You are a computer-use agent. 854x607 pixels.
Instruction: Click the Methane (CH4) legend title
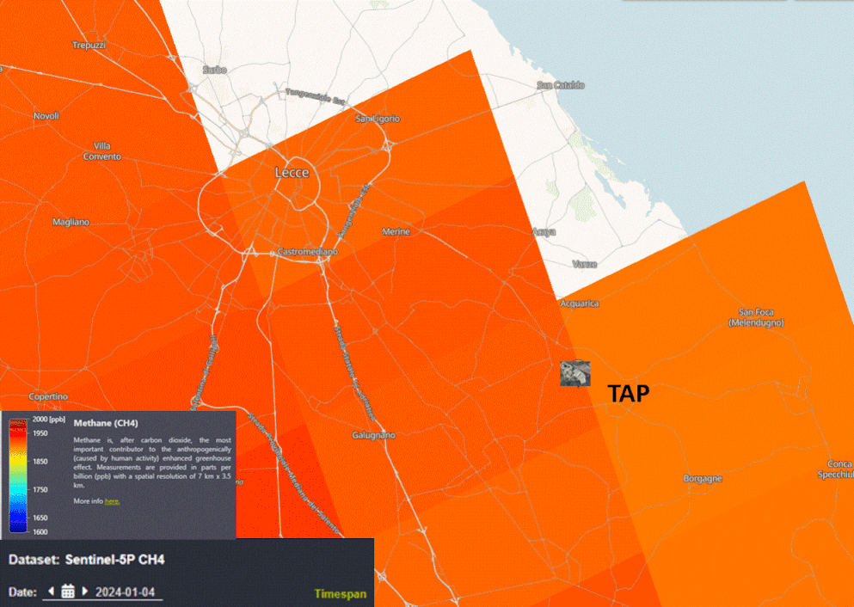(106, 423)
